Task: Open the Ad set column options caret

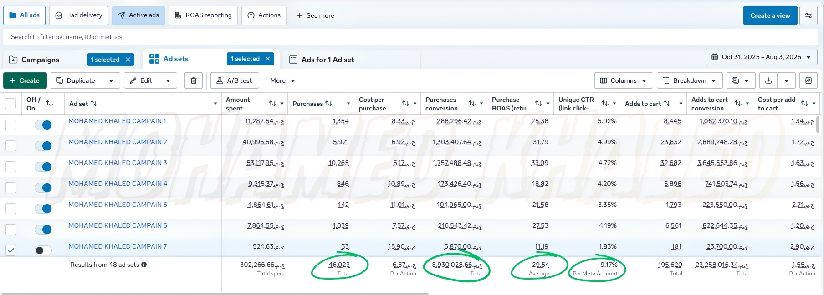Action: tap(215, 104)
